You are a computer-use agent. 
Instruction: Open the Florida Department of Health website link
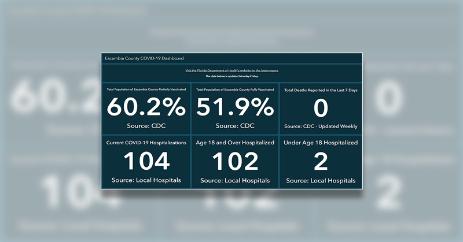click(231, 70)
